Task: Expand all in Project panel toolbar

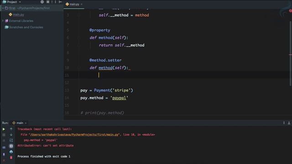Action: click(x=48, y=2)
